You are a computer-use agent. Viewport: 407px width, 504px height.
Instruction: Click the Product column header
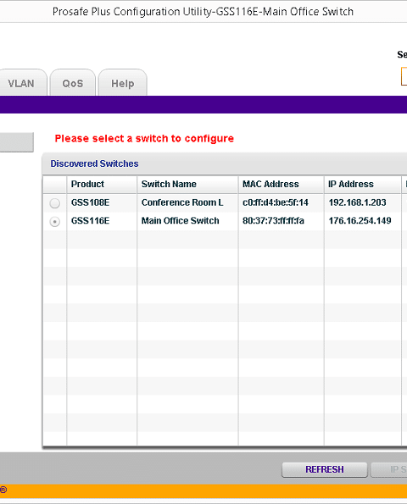click(x=102, y=184)
